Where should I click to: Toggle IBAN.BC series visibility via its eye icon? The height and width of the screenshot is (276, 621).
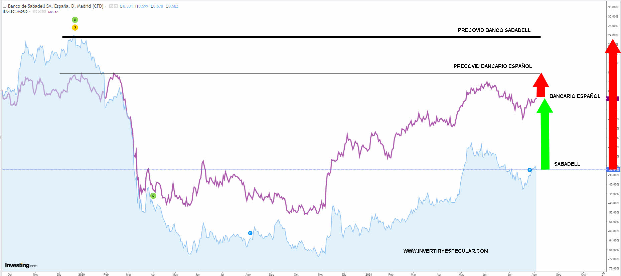pyautogui.click(x=35, y=12)
